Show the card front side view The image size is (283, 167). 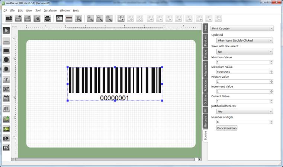tap(60, 19)
